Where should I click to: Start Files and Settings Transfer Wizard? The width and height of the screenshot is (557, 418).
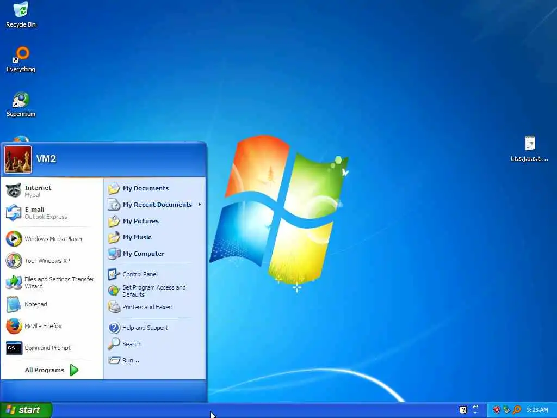pyautogui.click(x=52, y=282)
